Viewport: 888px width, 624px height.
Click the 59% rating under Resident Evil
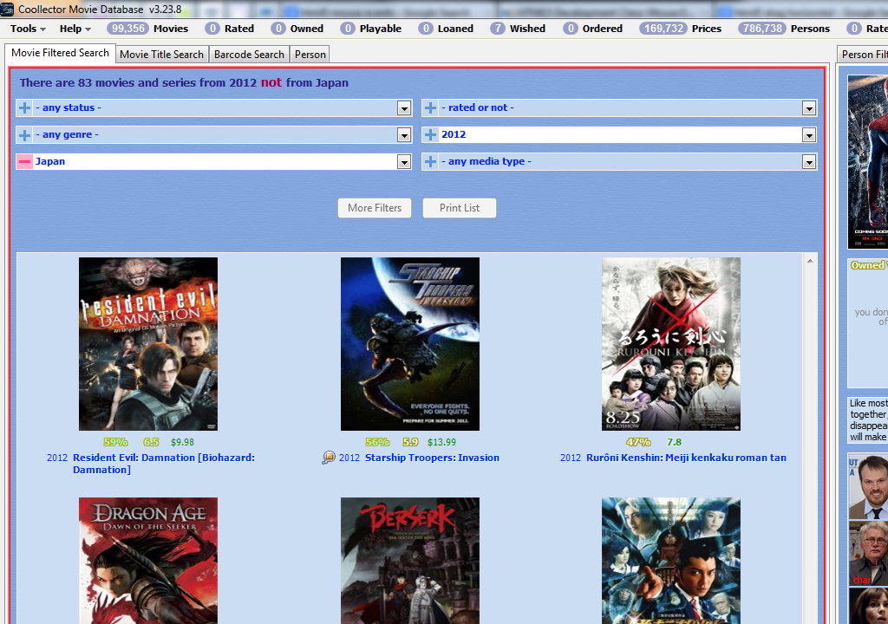115,442
